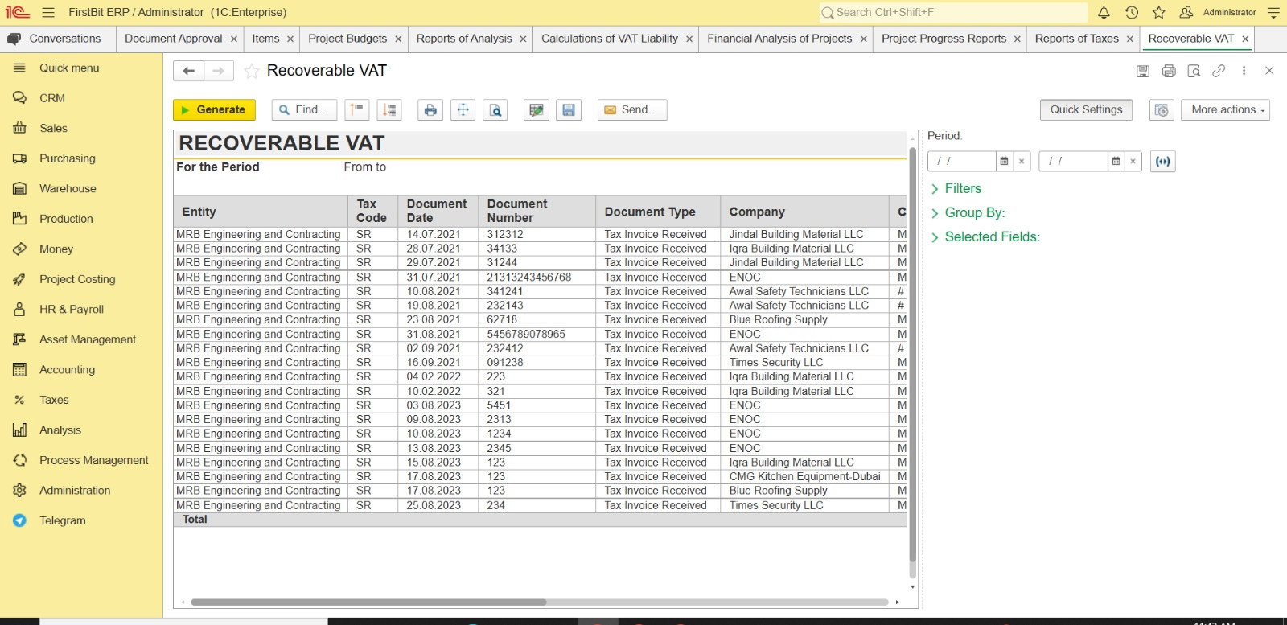Close the Financial Analysis of Projects tab

[x=863, y=39]
